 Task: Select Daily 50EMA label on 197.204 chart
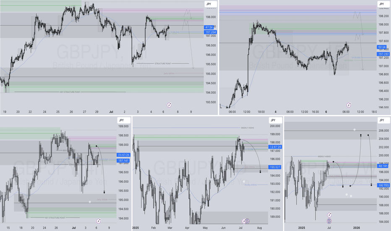click(169, 73)
